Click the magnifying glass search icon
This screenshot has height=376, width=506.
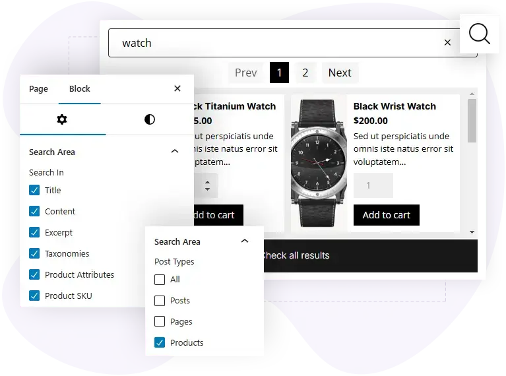(479, 34)
